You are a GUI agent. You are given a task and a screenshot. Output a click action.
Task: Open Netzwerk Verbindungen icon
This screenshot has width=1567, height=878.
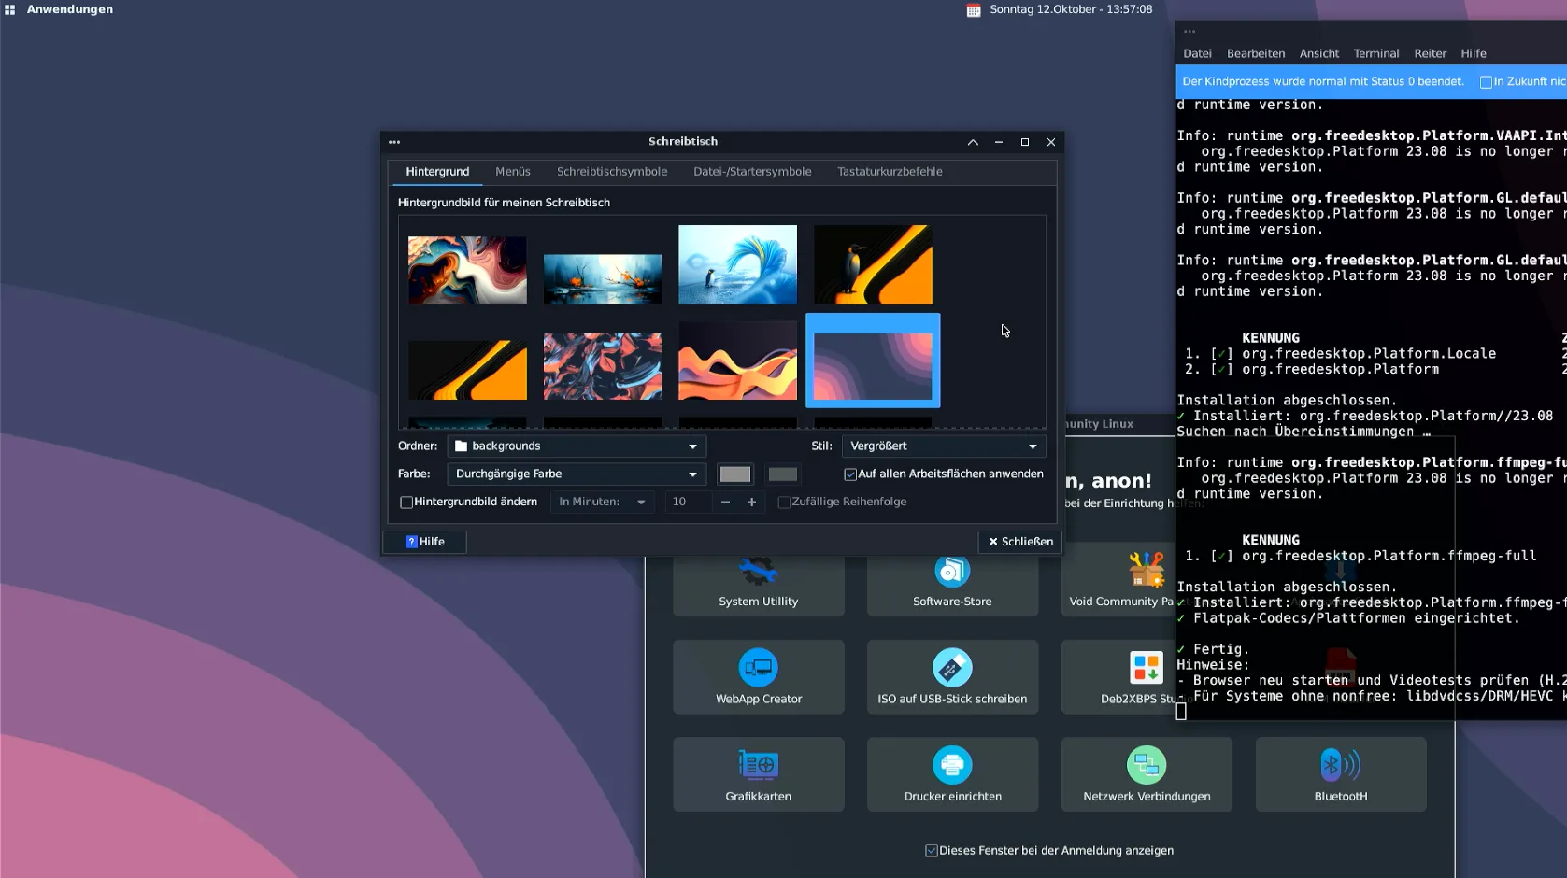coord(1146,766)
